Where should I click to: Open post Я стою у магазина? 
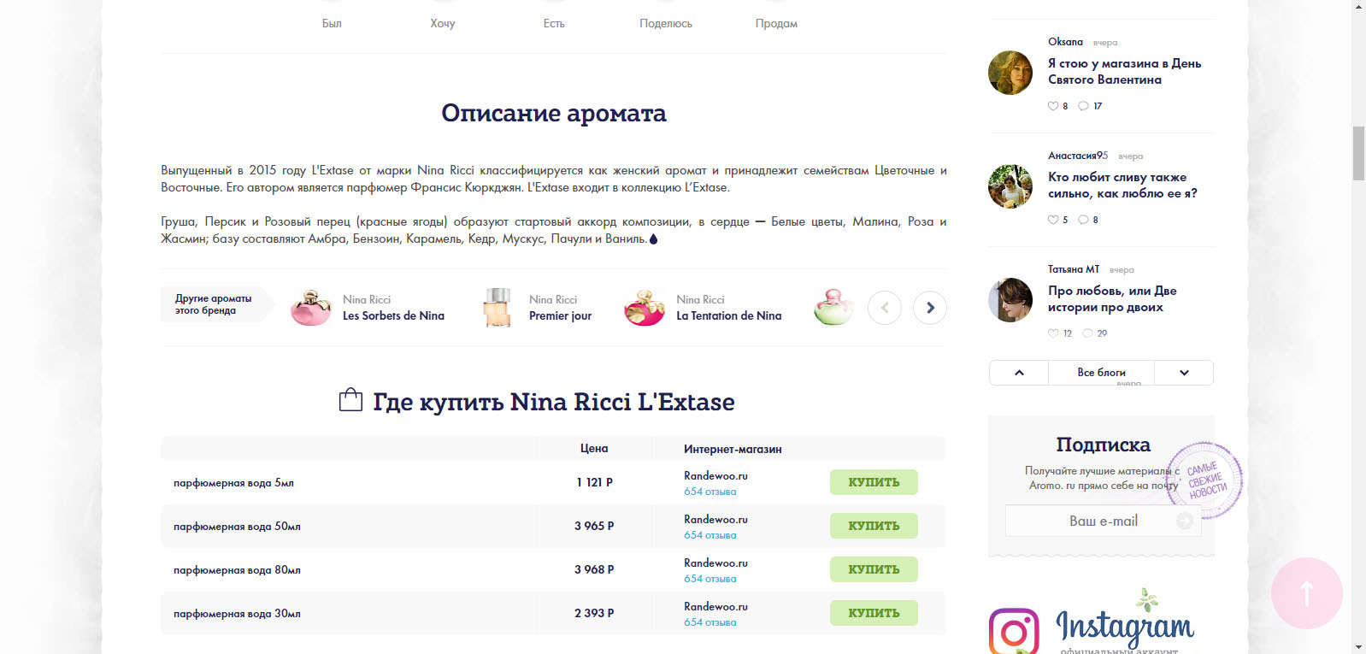pos(1124,71)
